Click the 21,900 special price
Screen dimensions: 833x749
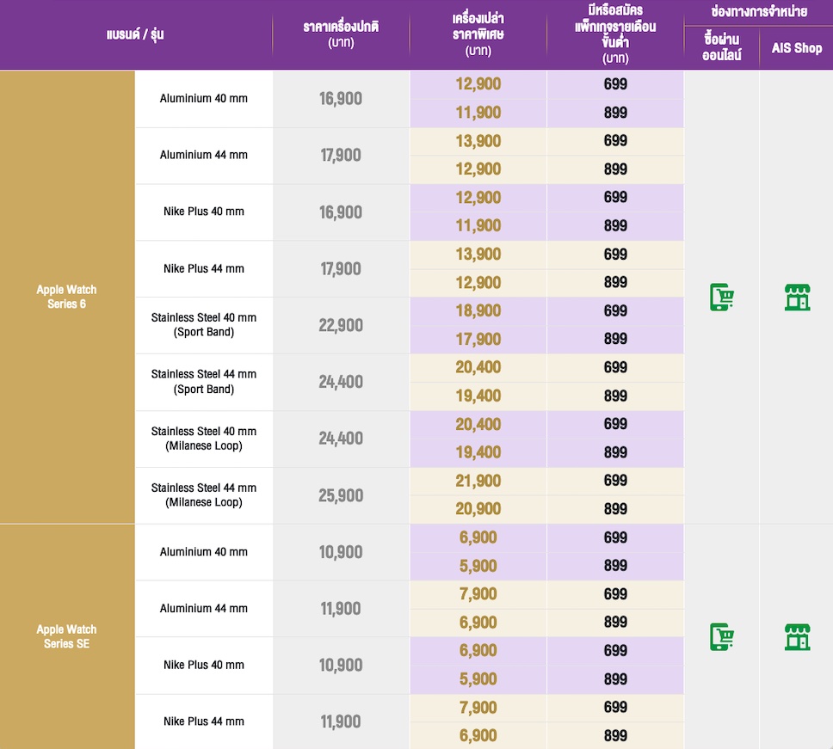pos(478,481)
